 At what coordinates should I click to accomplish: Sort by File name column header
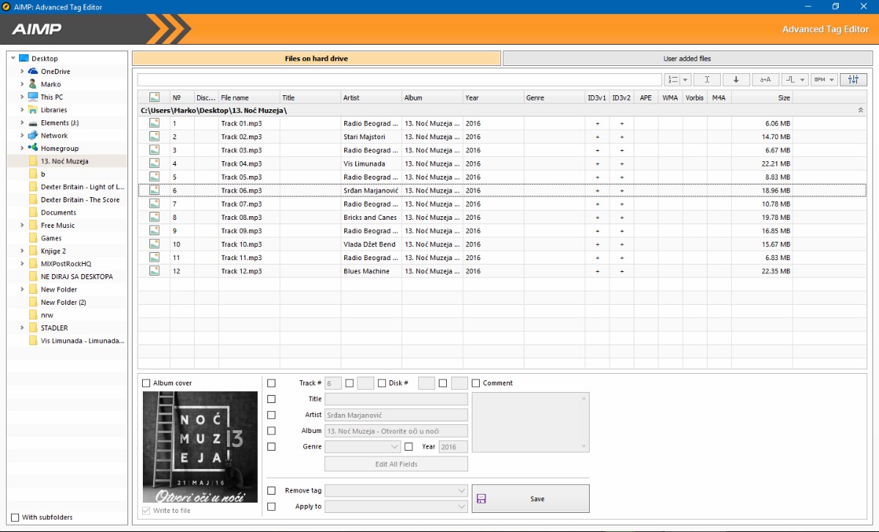tap(249, 97)
